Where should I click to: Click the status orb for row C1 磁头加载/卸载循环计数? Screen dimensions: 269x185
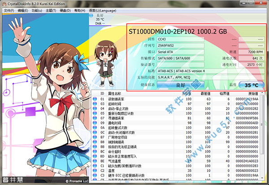tap(95, 166)
